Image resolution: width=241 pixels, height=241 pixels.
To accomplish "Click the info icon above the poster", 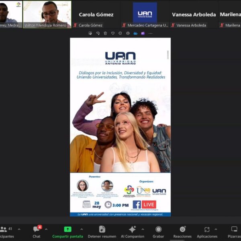I will click(x=120, y=33).
